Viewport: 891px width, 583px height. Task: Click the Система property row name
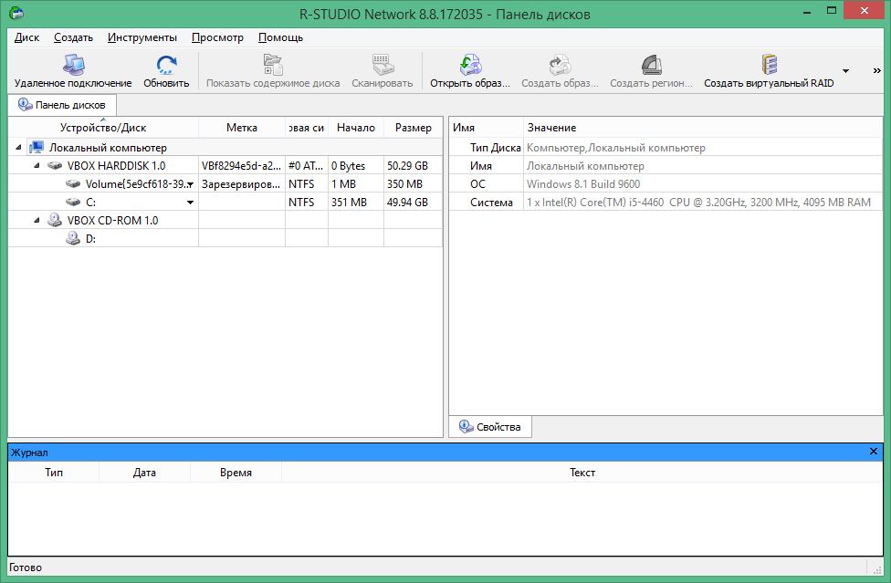tap(491, 203)
